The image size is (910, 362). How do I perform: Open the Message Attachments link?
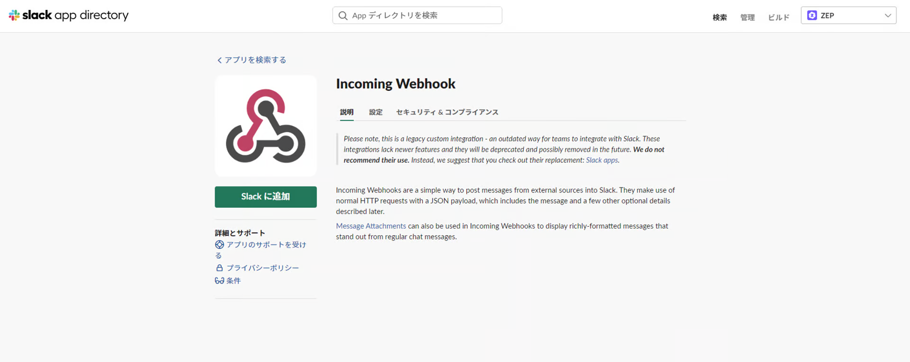tap(371, 226)
